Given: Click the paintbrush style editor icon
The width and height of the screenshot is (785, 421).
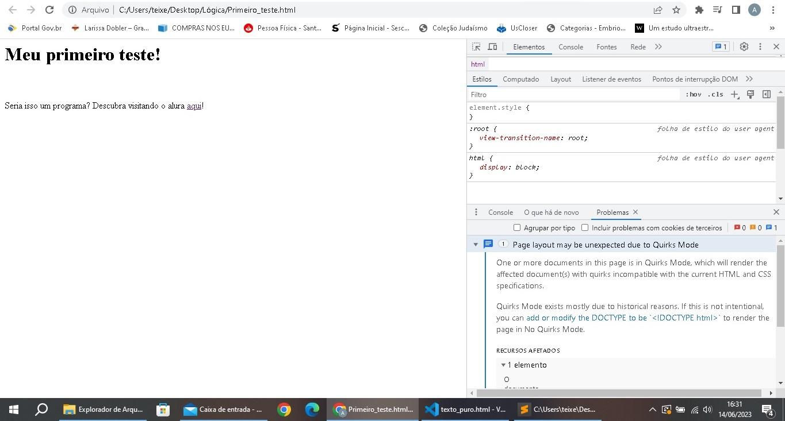Looking at the screenshot, I should (x=750, y=94).
